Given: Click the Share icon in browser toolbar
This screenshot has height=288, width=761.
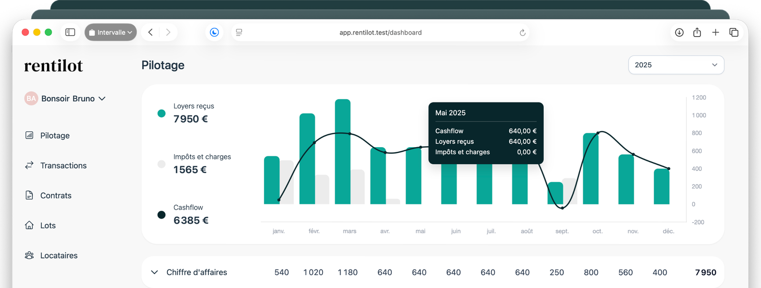Looking at the screenshot, I should tap(697, 32).
